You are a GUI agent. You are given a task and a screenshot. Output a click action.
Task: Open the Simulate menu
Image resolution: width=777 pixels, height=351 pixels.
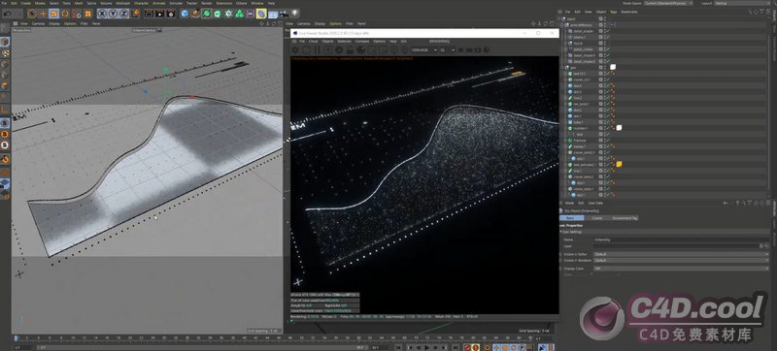[176, 3]
